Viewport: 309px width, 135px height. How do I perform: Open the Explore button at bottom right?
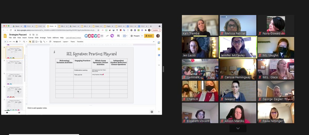[152, 112]
